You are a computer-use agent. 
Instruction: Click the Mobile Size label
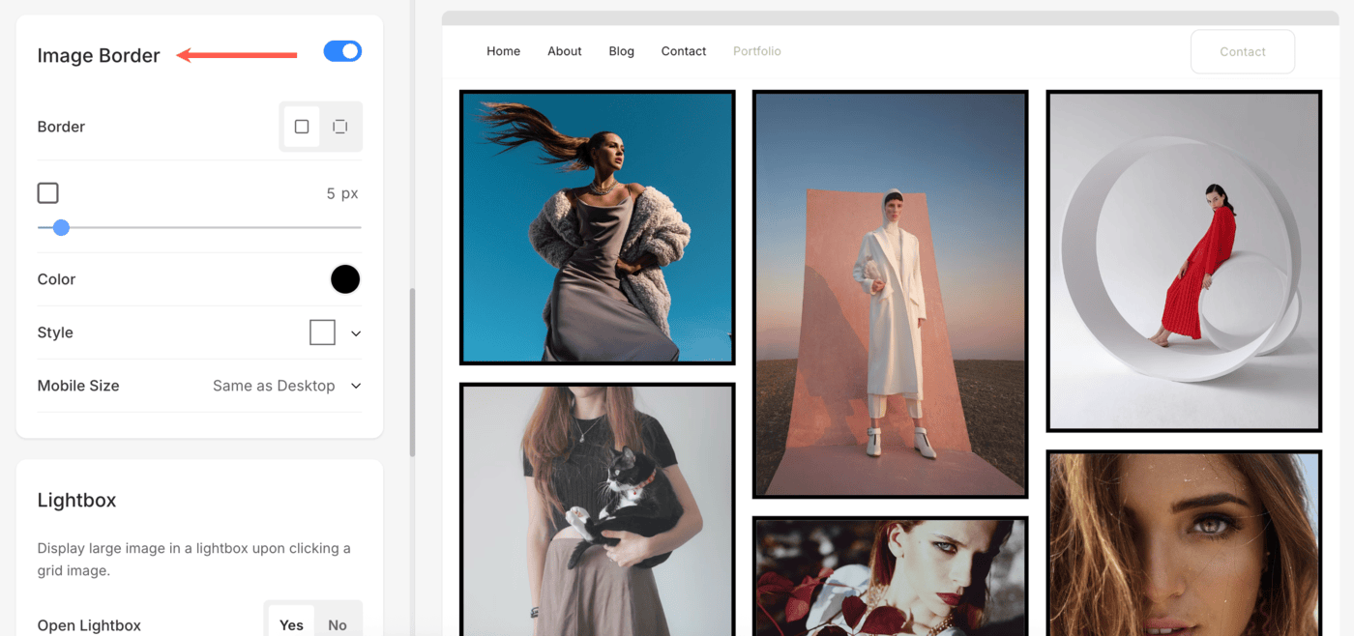pyautogui.click(x=78, y=386)
